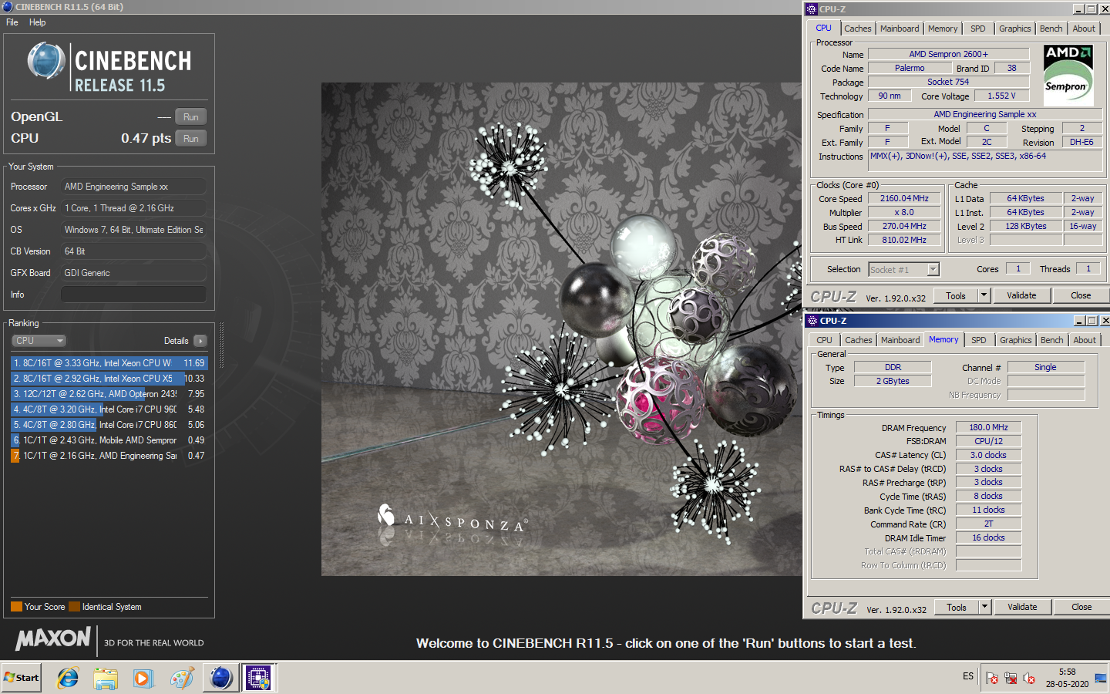The height and width of the screenshot is (694, 1110).
Task: Launch Windows Media Player from the taskbar
Action: 143,678
